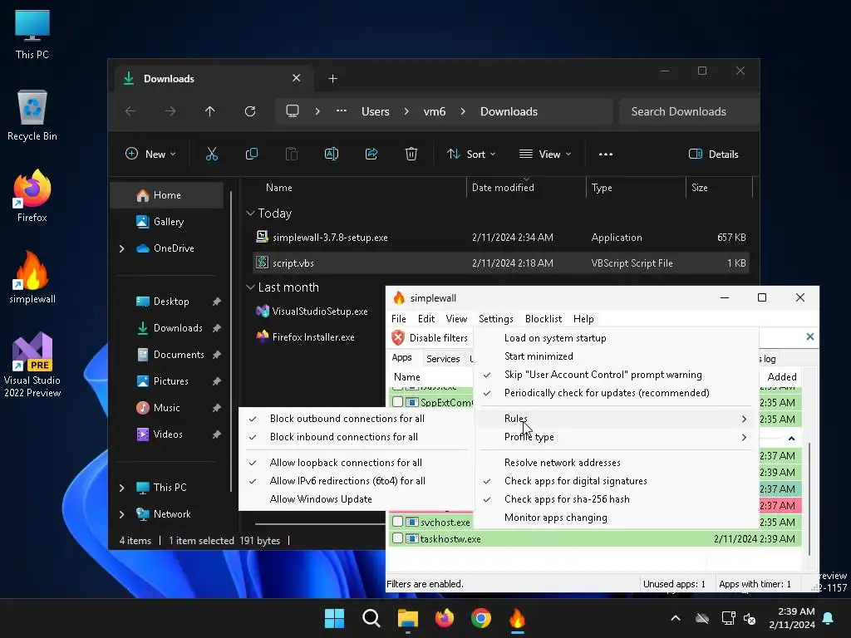Click the Rename icon in Explorer toolbar
This screenshot has width=851, height=638.
331,154
